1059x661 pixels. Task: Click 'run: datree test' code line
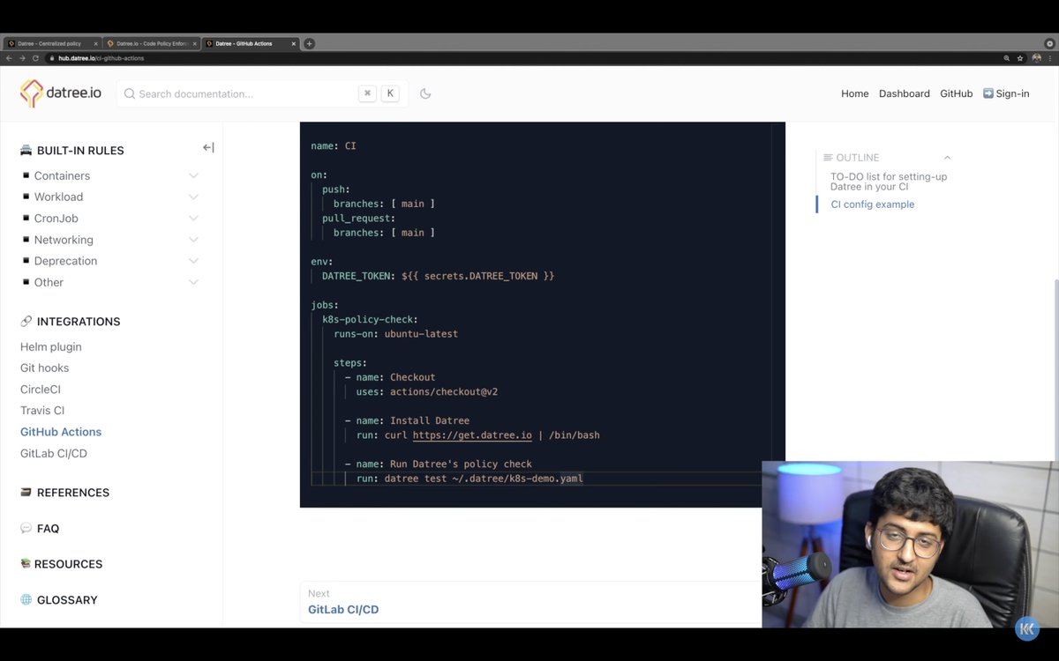click(x=469, y=479)
